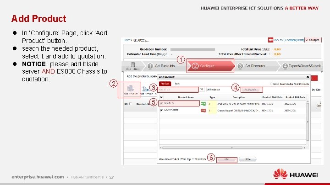
Task: Click the Quotation clipboard step icon
Action: [133, 64]
